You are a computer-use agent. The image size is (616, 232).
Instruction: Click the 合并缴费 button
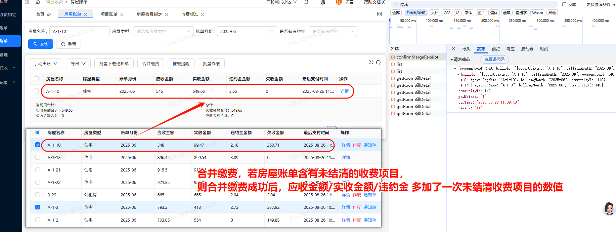150,64
